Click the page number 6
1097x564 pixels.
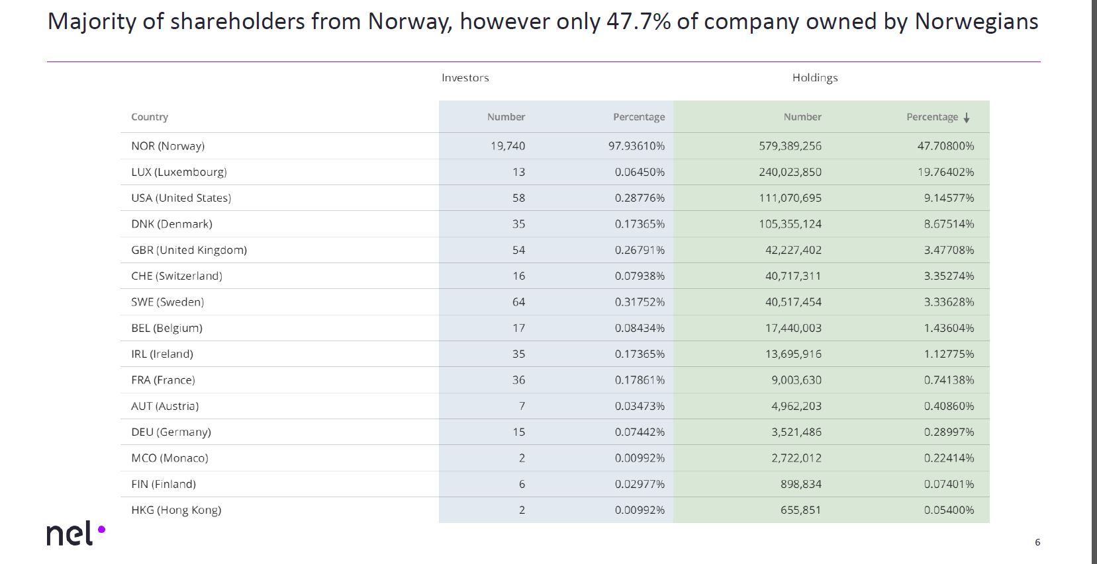pyautogui.click(x=1037, y=542)
